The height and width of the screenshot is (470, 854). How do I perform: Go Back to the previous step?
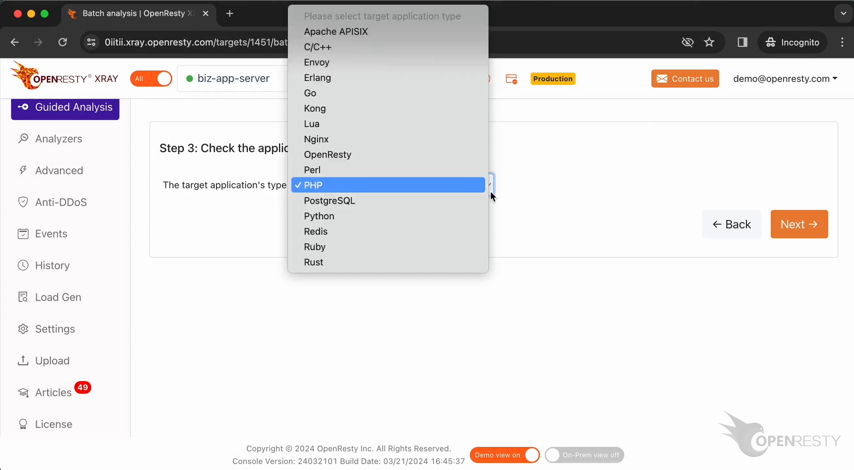731,224
